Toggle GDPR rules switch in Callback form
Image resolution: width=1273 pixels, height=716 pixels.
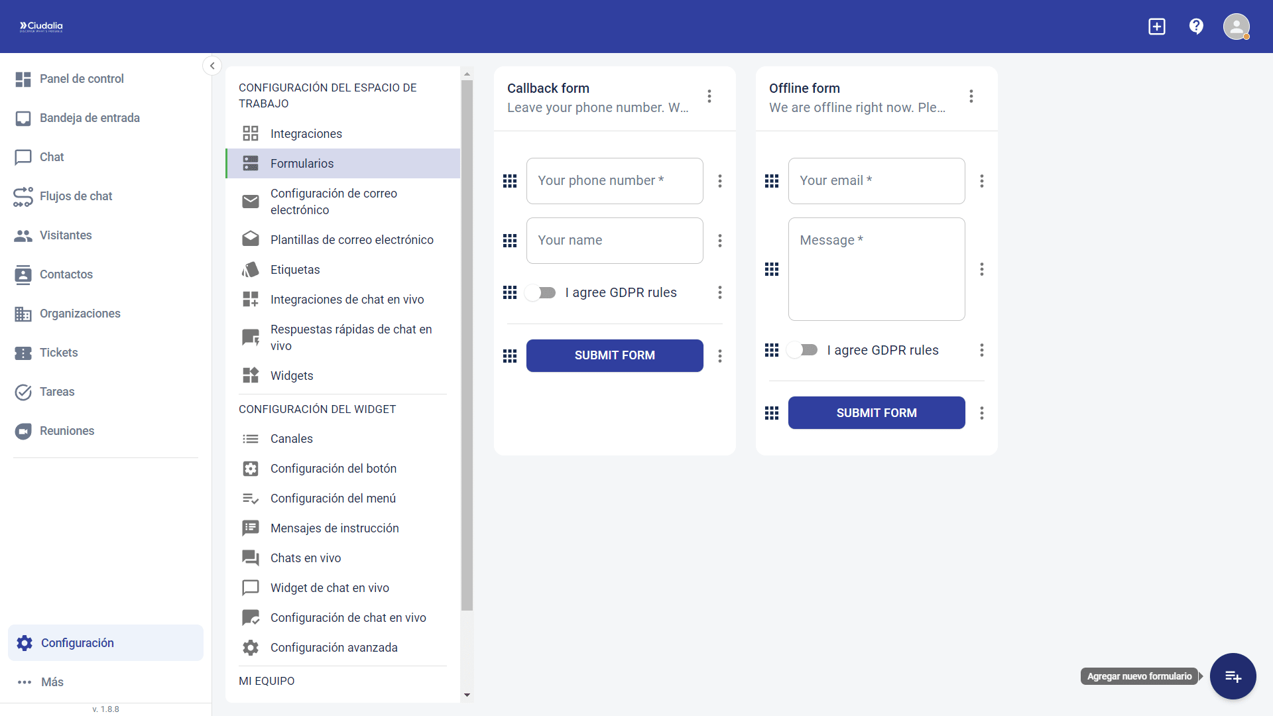pos(540,292)
